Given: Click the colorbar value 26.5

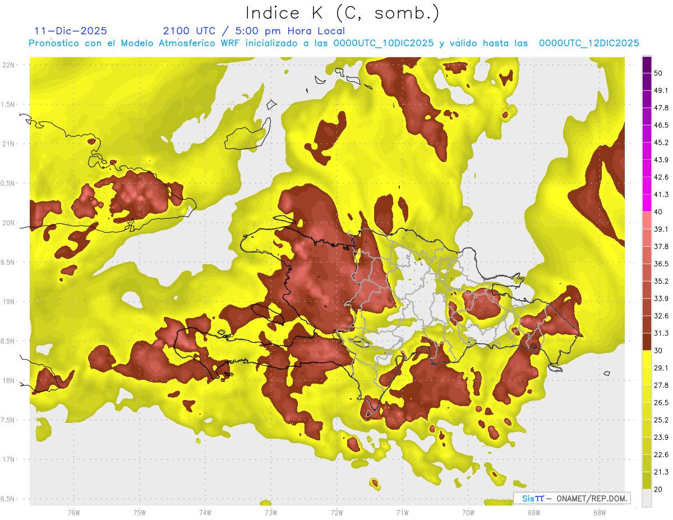Looking at the screenshot, I should [661, 403].
